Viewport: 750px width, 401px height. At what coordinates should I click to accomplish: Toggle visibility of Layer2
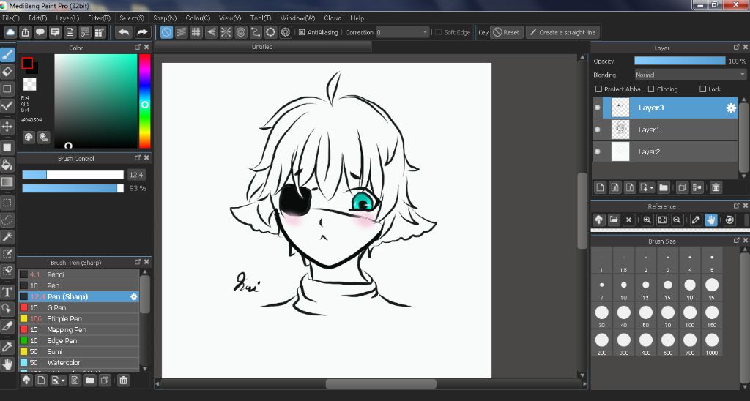[598, 152]
